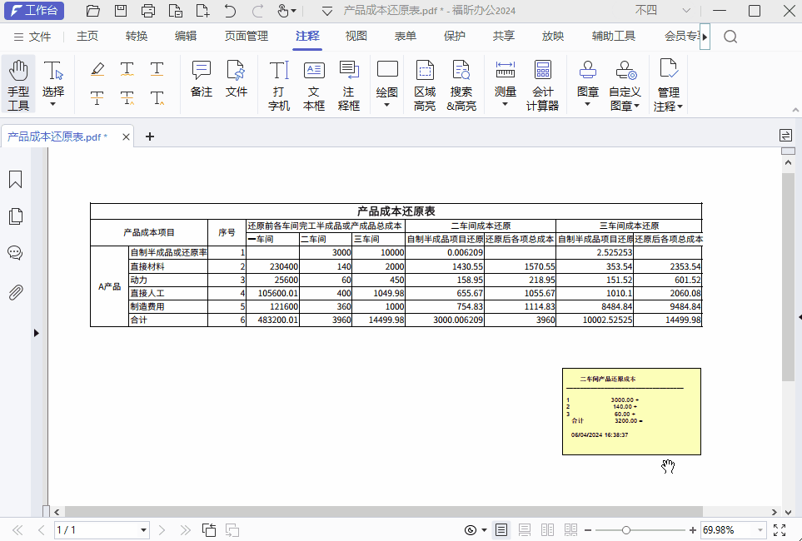Click the Typewriter (打字机) tool
The width and height of the screenshot is (802, 541).
(279, 84)
